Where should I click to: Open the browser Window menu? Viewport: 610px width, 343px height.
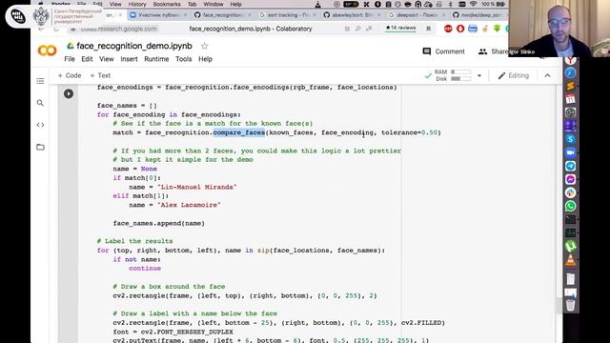[213, 4]
